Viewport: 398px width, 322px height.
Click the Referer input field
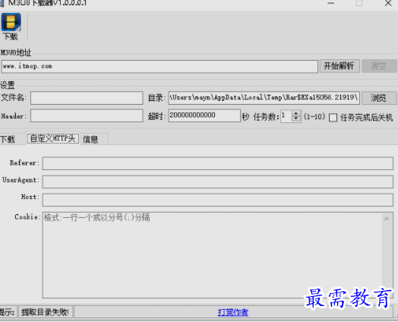coord(218,163)
